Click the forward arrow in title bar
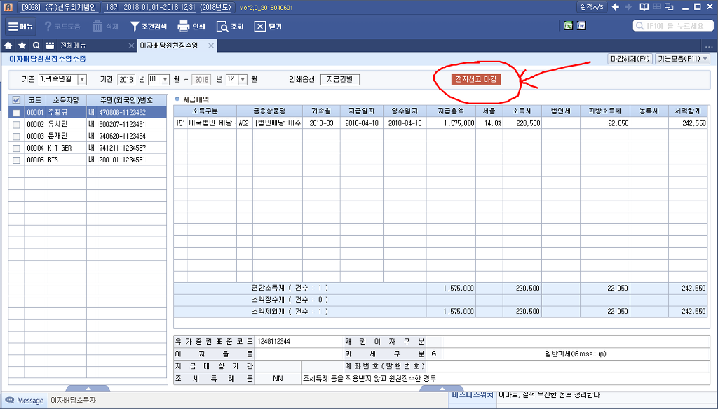This screenshot has height=409, width=718. (x=628, y=7)
